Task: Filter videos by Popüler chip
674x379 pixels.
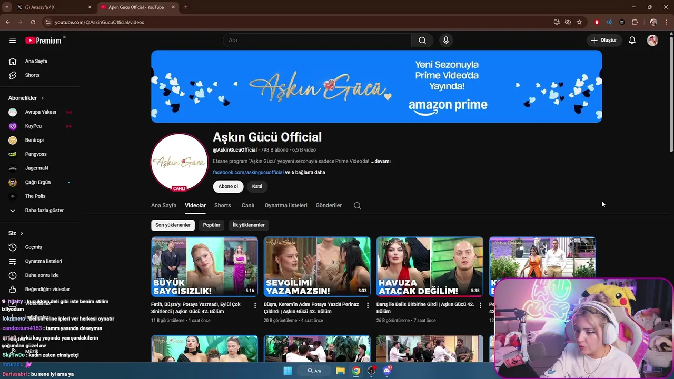Action: [x=212, y=225]
